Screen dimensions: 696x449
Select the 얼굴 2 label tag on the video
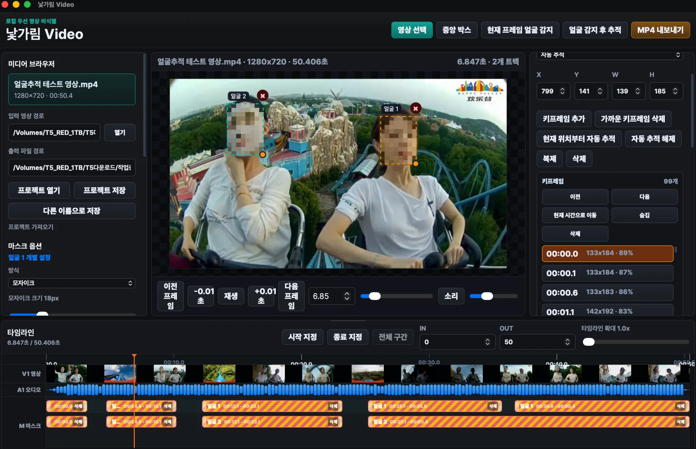tap(238, 96)
